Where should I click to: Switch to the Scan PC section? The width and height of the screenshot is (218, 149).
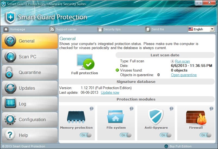tap(30, 57)
